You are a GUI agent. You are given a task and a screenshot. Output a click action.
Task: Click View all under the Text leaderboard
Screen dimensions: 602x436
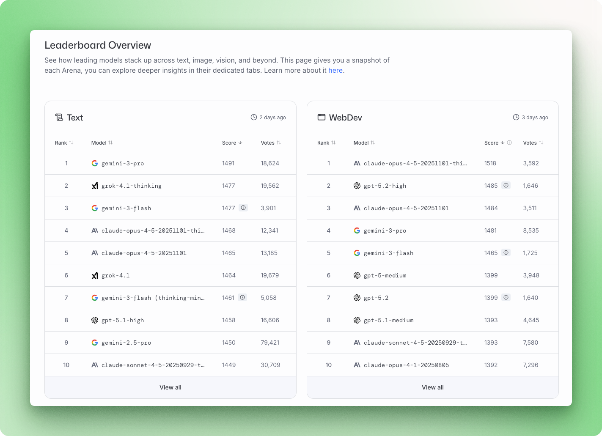[170, 387]
